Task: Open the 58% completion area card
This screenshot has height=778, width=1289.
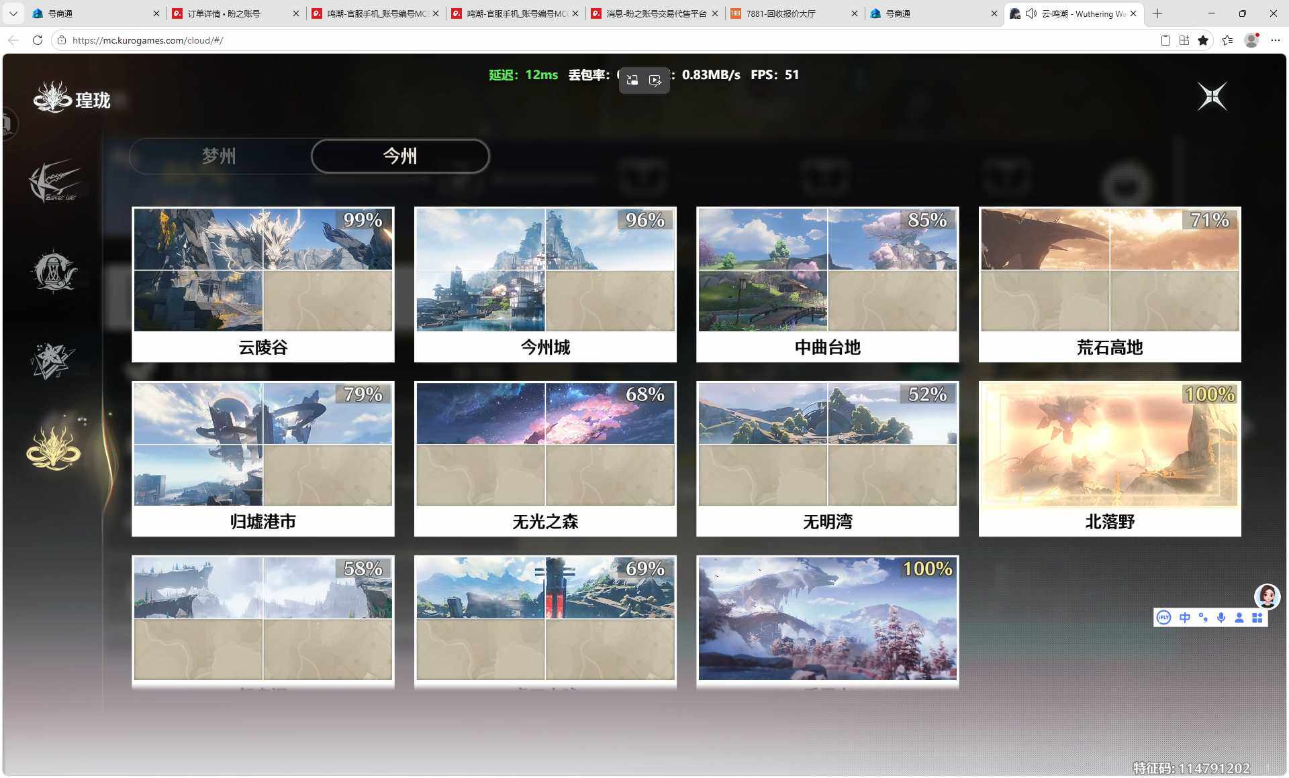Action: click(x=263, y=622)
